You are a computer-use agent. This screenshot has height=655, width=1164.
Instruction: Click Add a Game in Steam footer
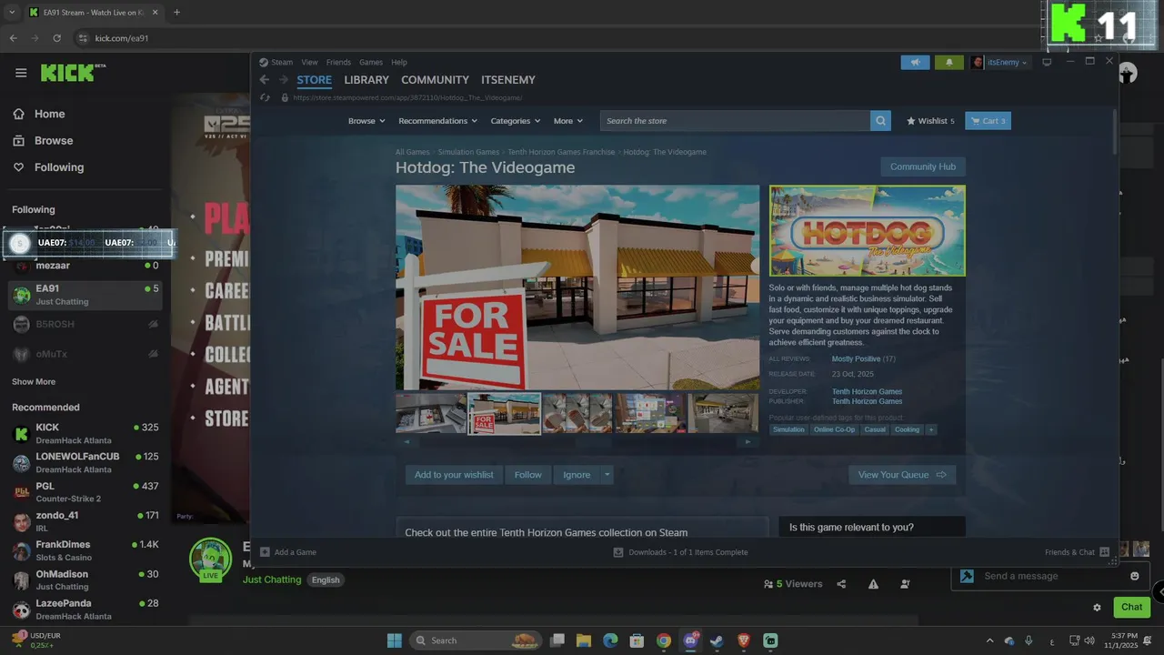click(288, 552)
